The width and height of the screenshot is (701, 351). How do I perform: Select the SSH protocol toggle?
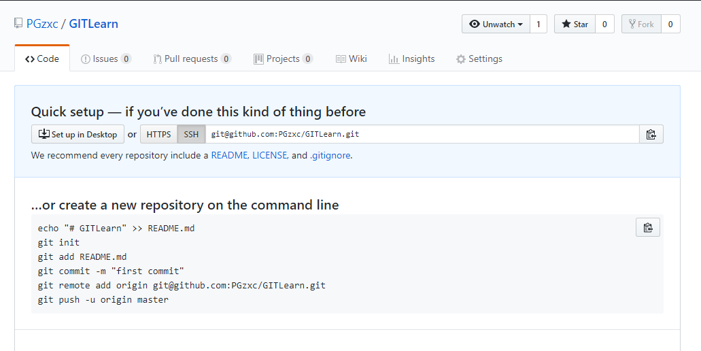(191, 134)
